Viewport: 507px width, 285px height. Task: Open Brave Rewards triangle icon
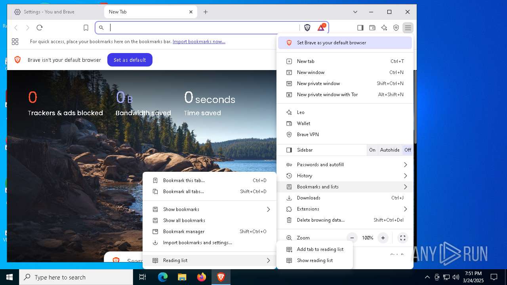pos(321,27)
